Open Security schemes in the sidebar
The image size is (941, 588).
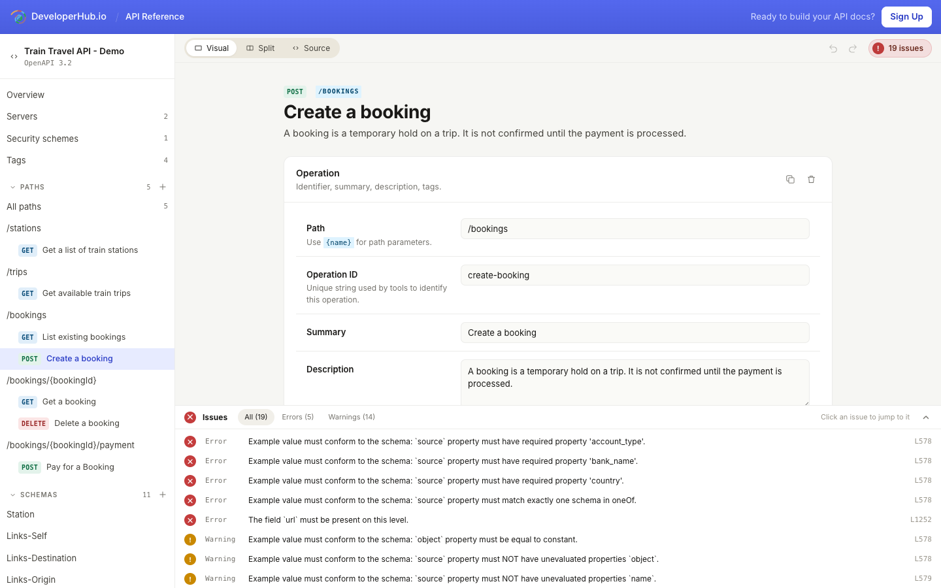87,139
